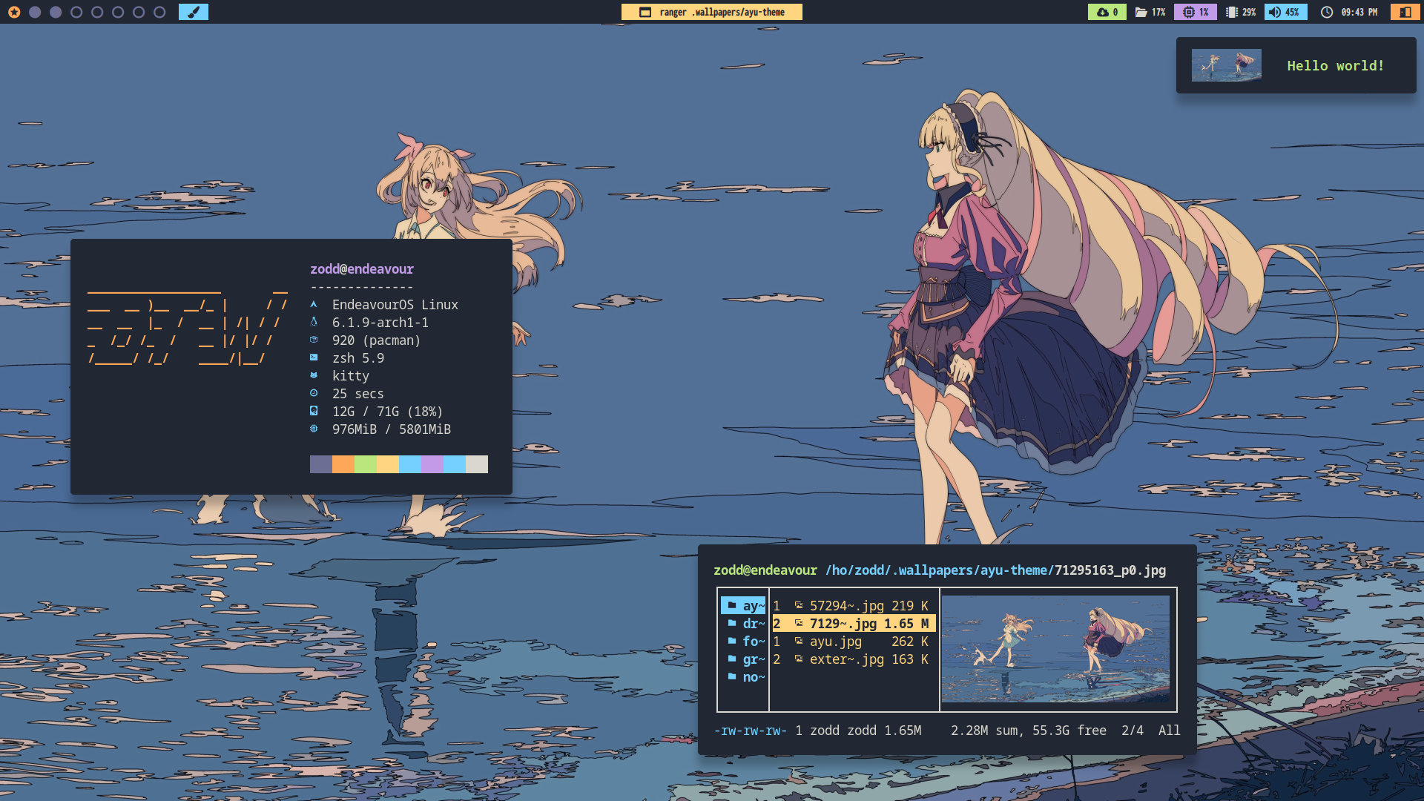Viewport: 1424px width, 801px height.
Task: Click the updates cloud download indicator
Action: (x=1107, y=12)
